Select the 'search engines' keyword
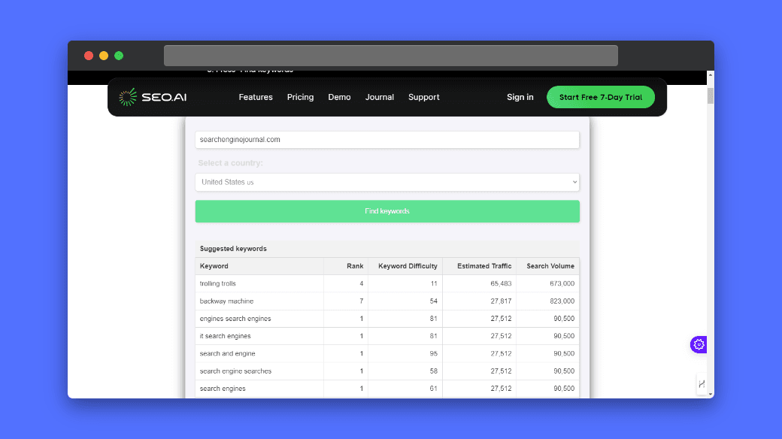The width and height of the screenshot is (782, 439). pos(223,389)
